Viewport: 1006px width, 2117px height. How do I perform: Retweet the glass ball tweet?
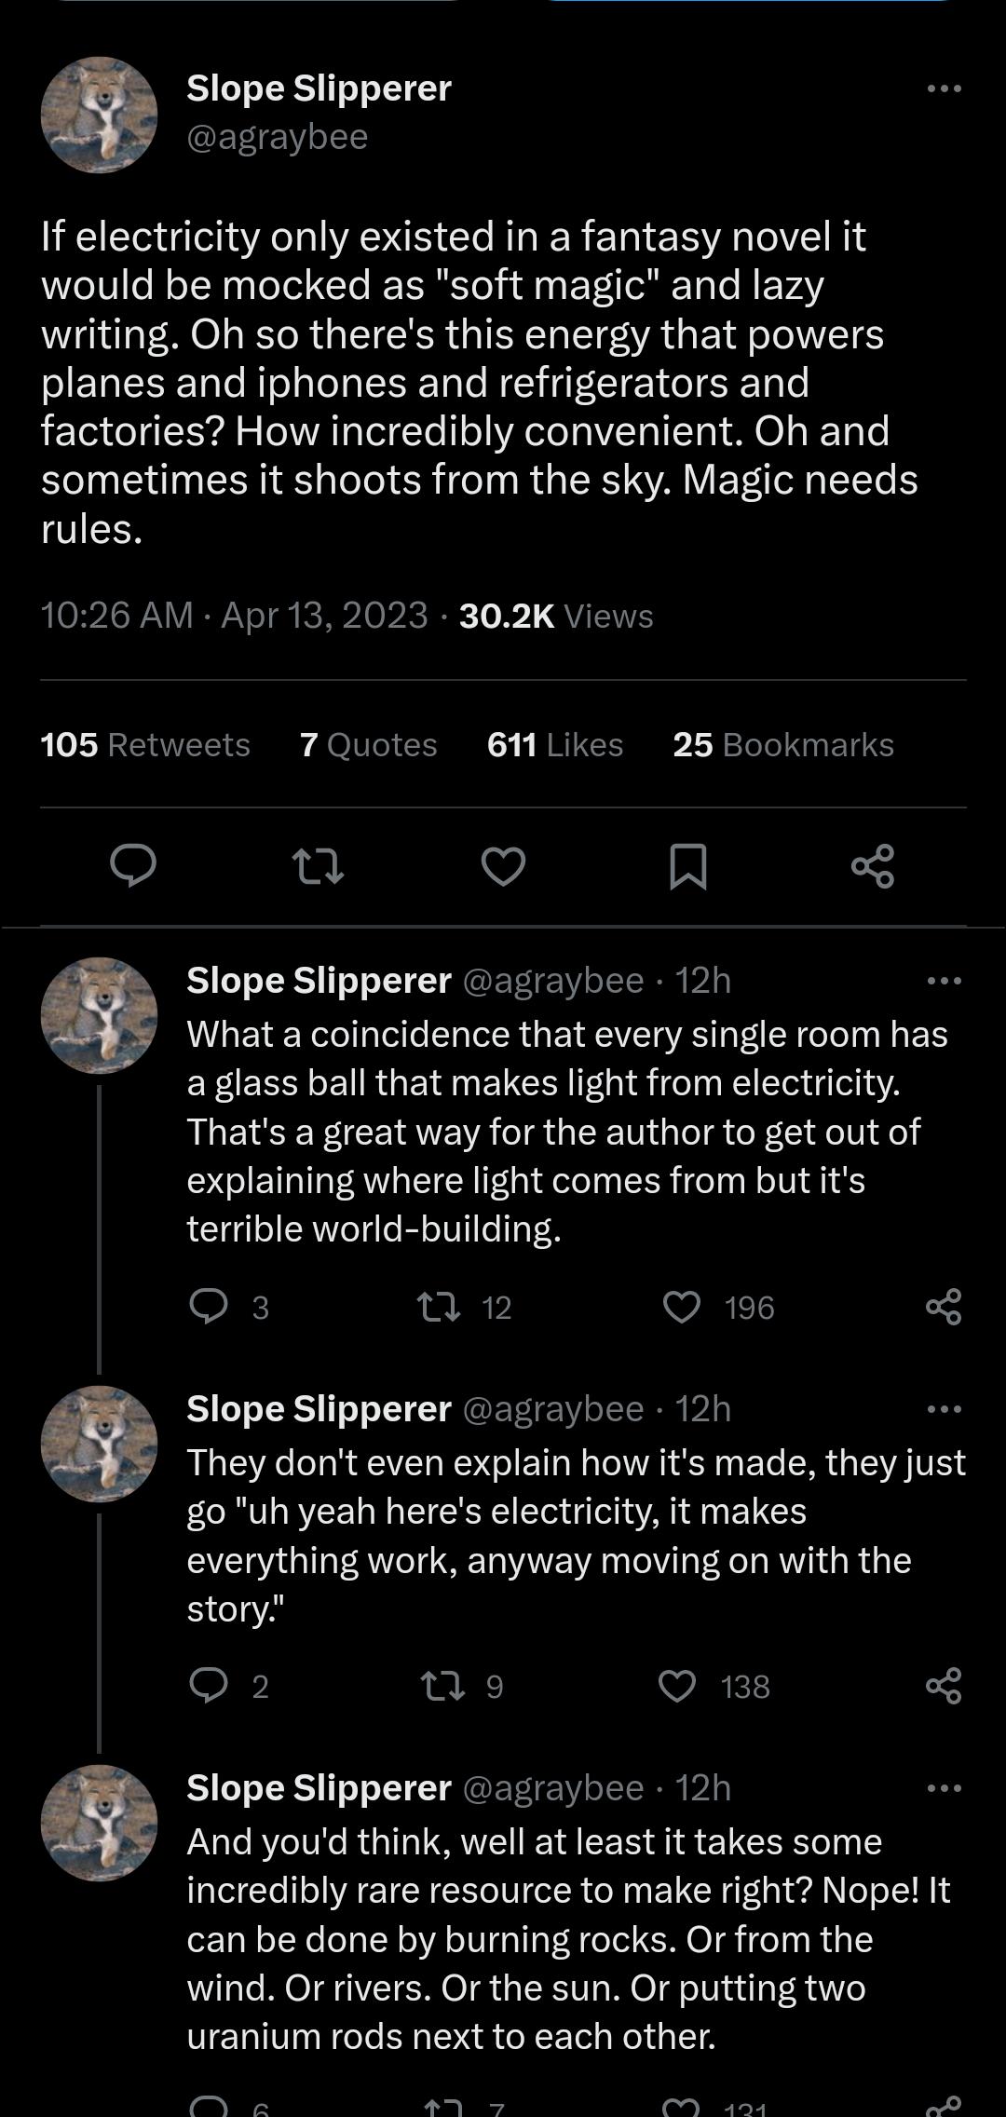tap(439, 1307)
